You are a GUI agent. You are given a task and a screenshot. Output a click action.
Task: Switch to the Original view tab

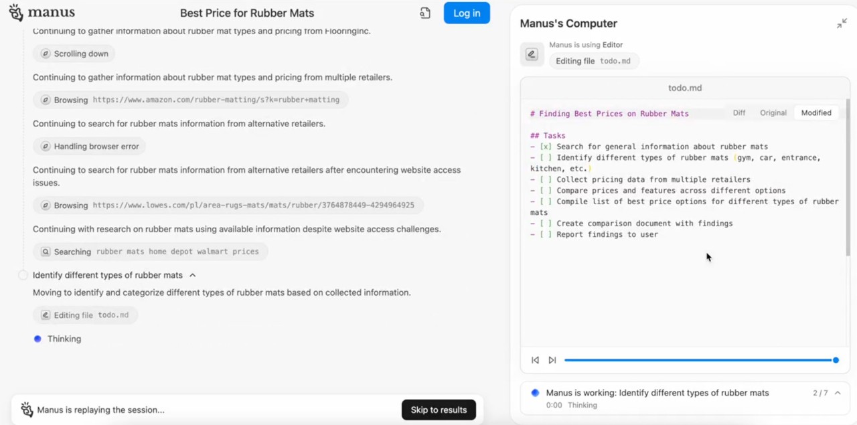(773, 113)
